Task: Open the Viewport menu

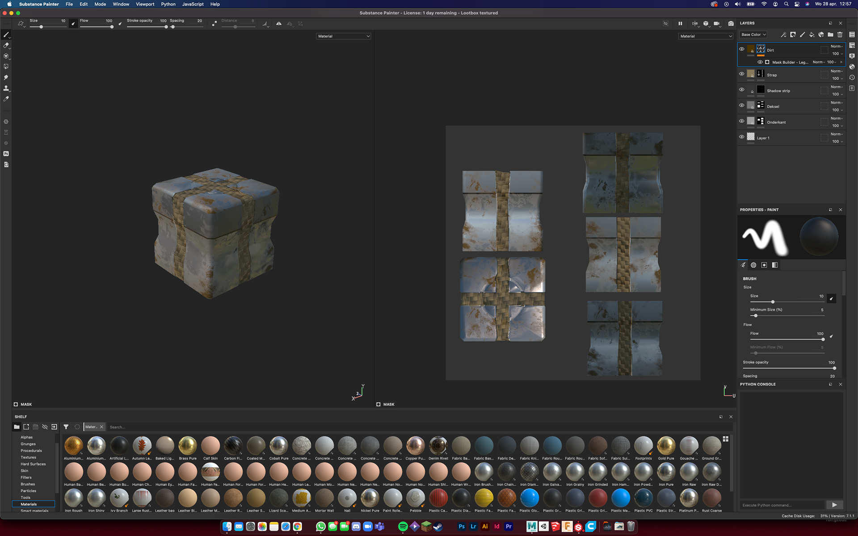Action: coord(145,4)
